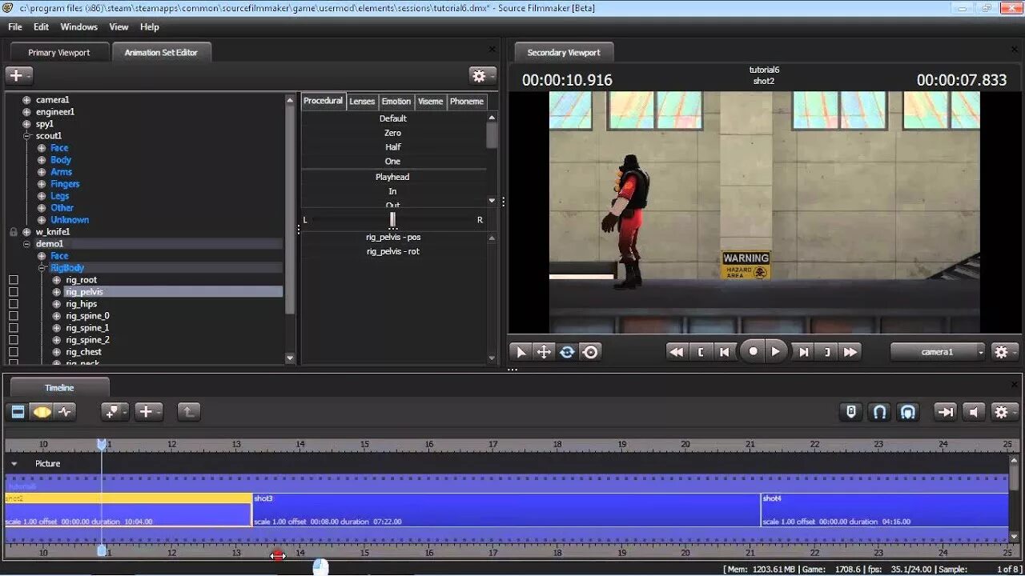
Task: Switch to the Primary Viewport tab
Action: coord(59,52)
